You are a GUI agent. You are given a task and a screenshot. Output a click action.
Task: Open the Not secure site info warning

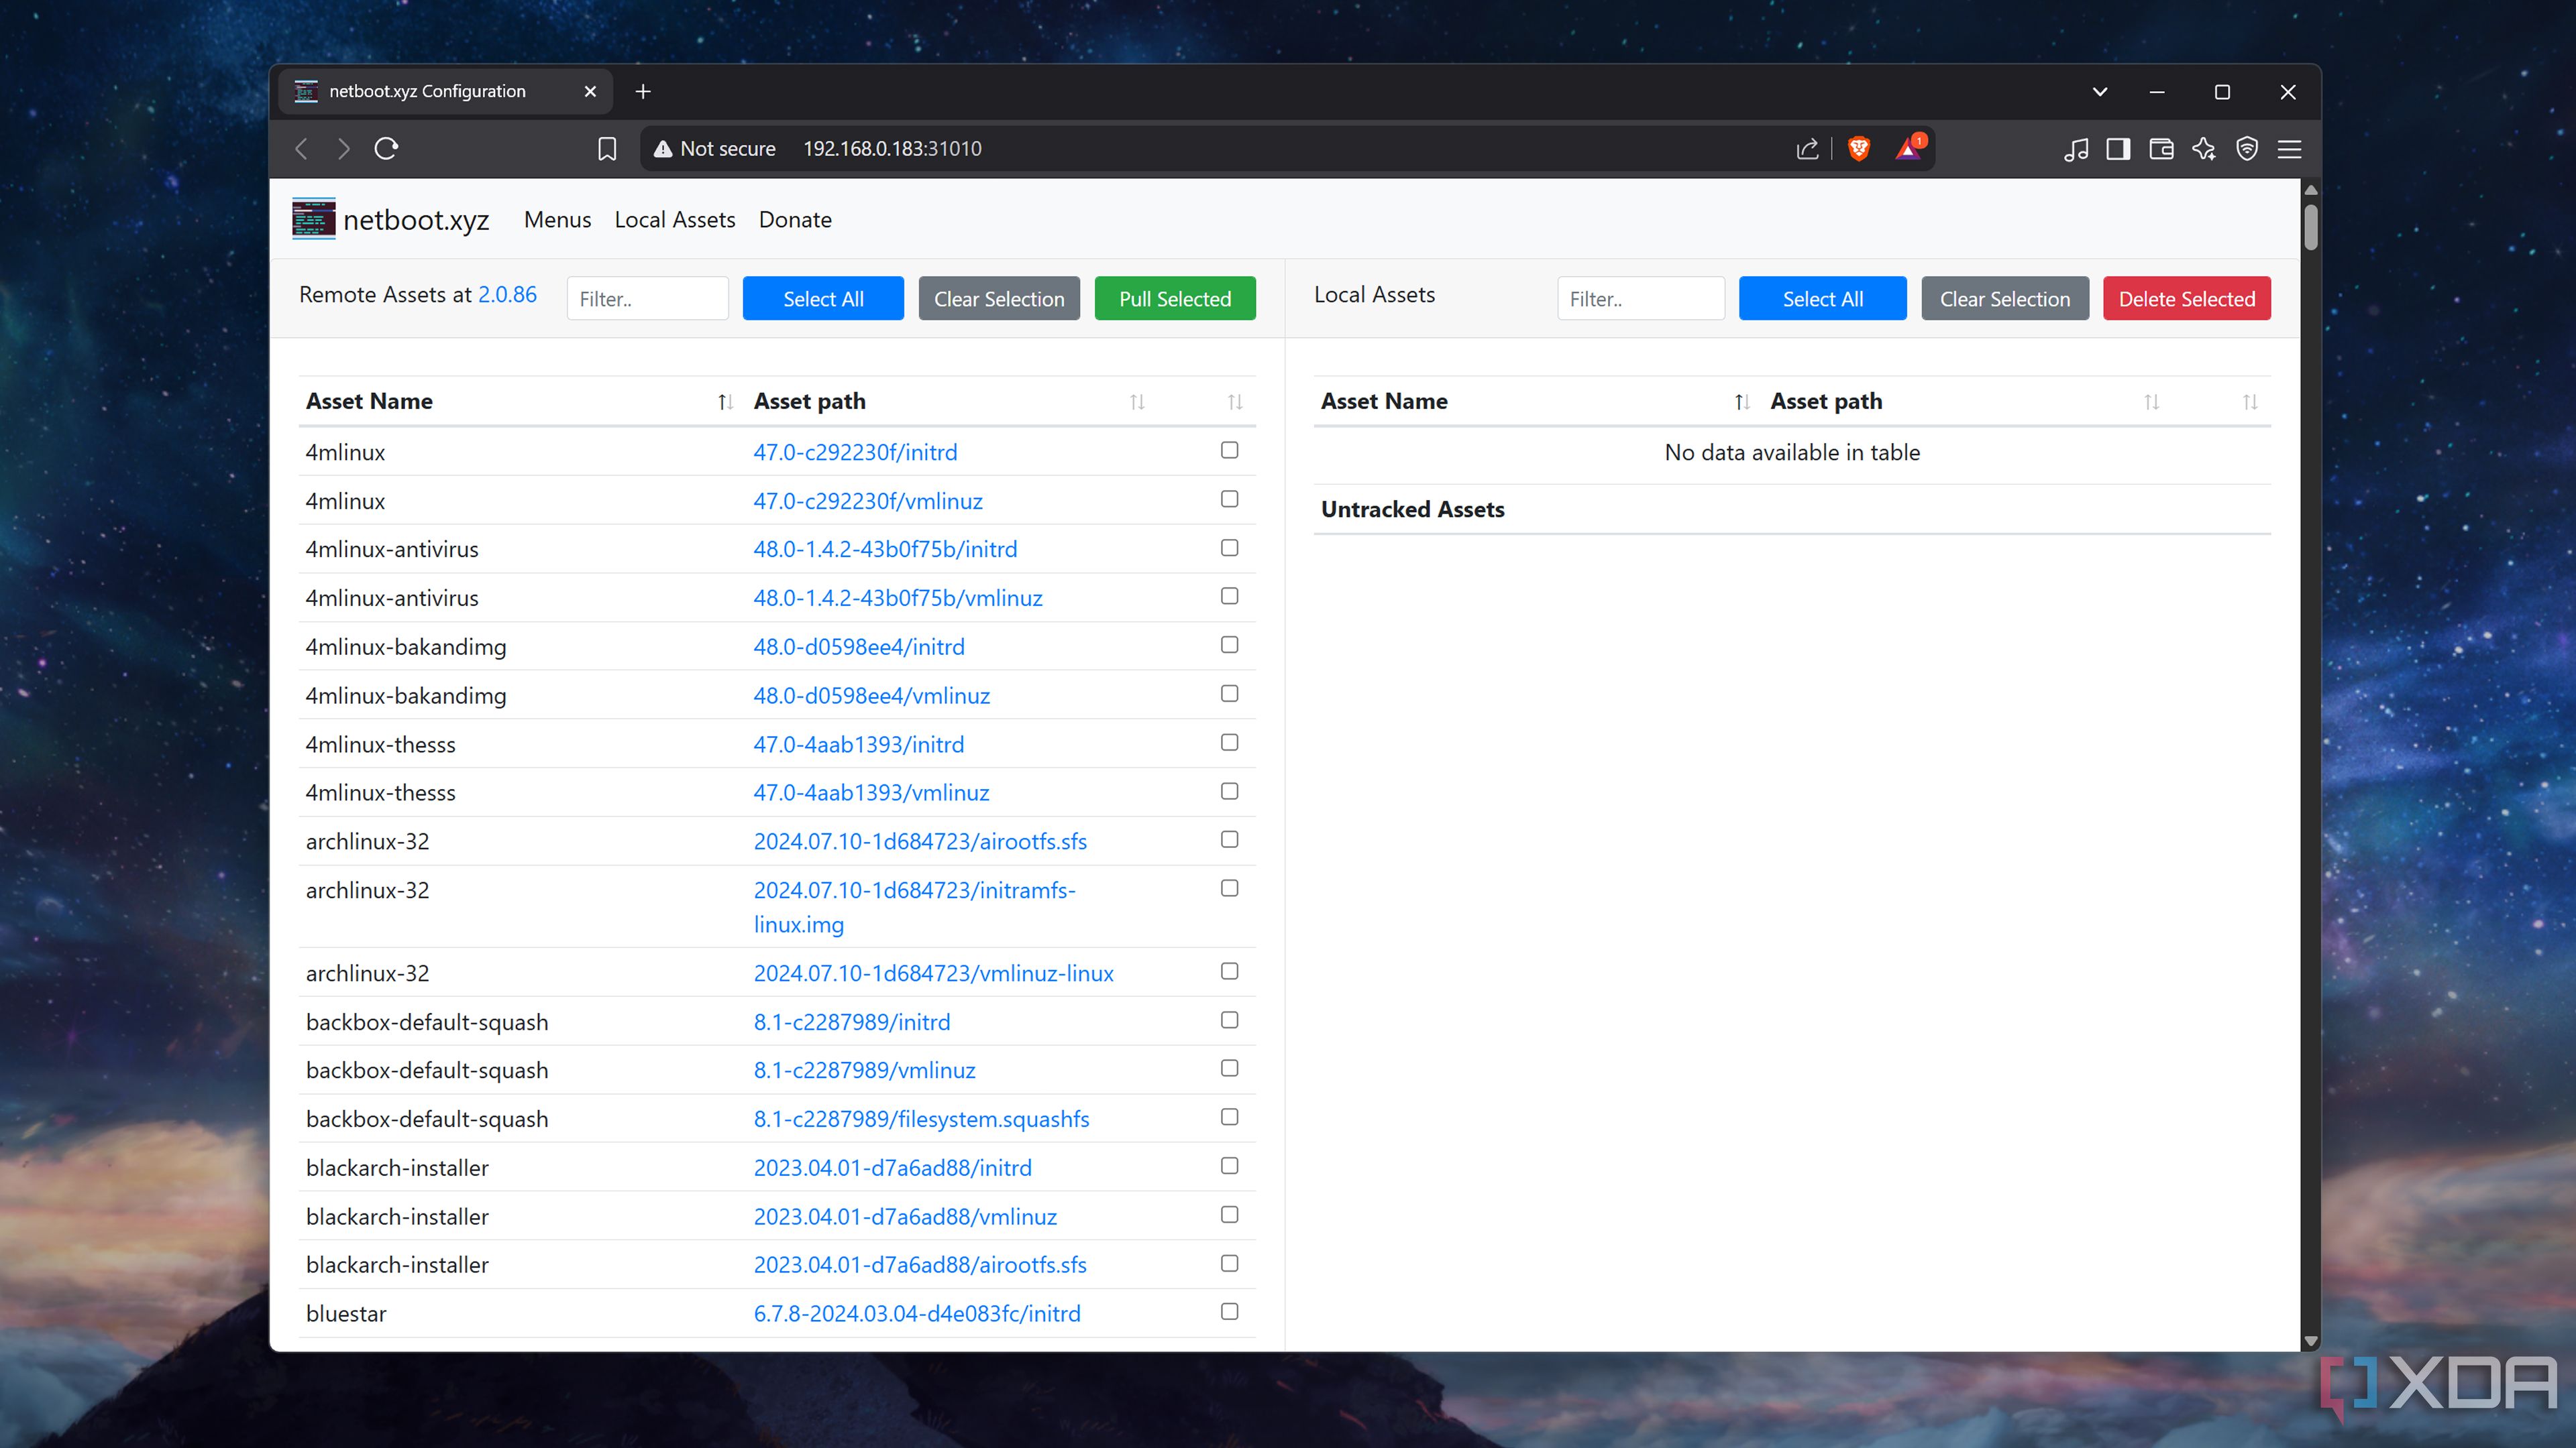(714, 149)
